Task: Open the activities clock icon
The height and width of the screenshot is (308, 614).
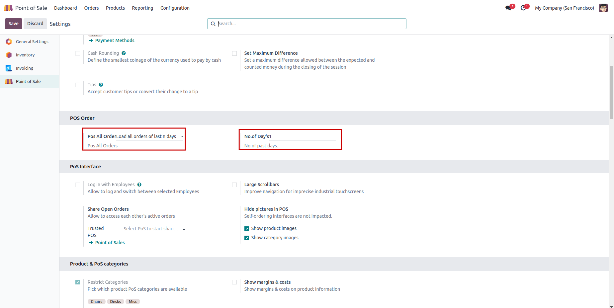Action: (x=523, y=8)
